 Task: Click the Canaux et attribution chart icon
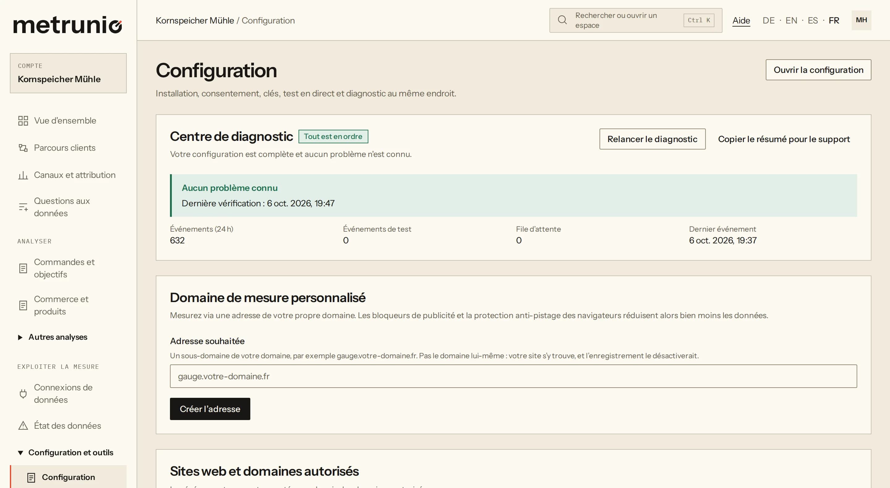click(x=23, y=175)
